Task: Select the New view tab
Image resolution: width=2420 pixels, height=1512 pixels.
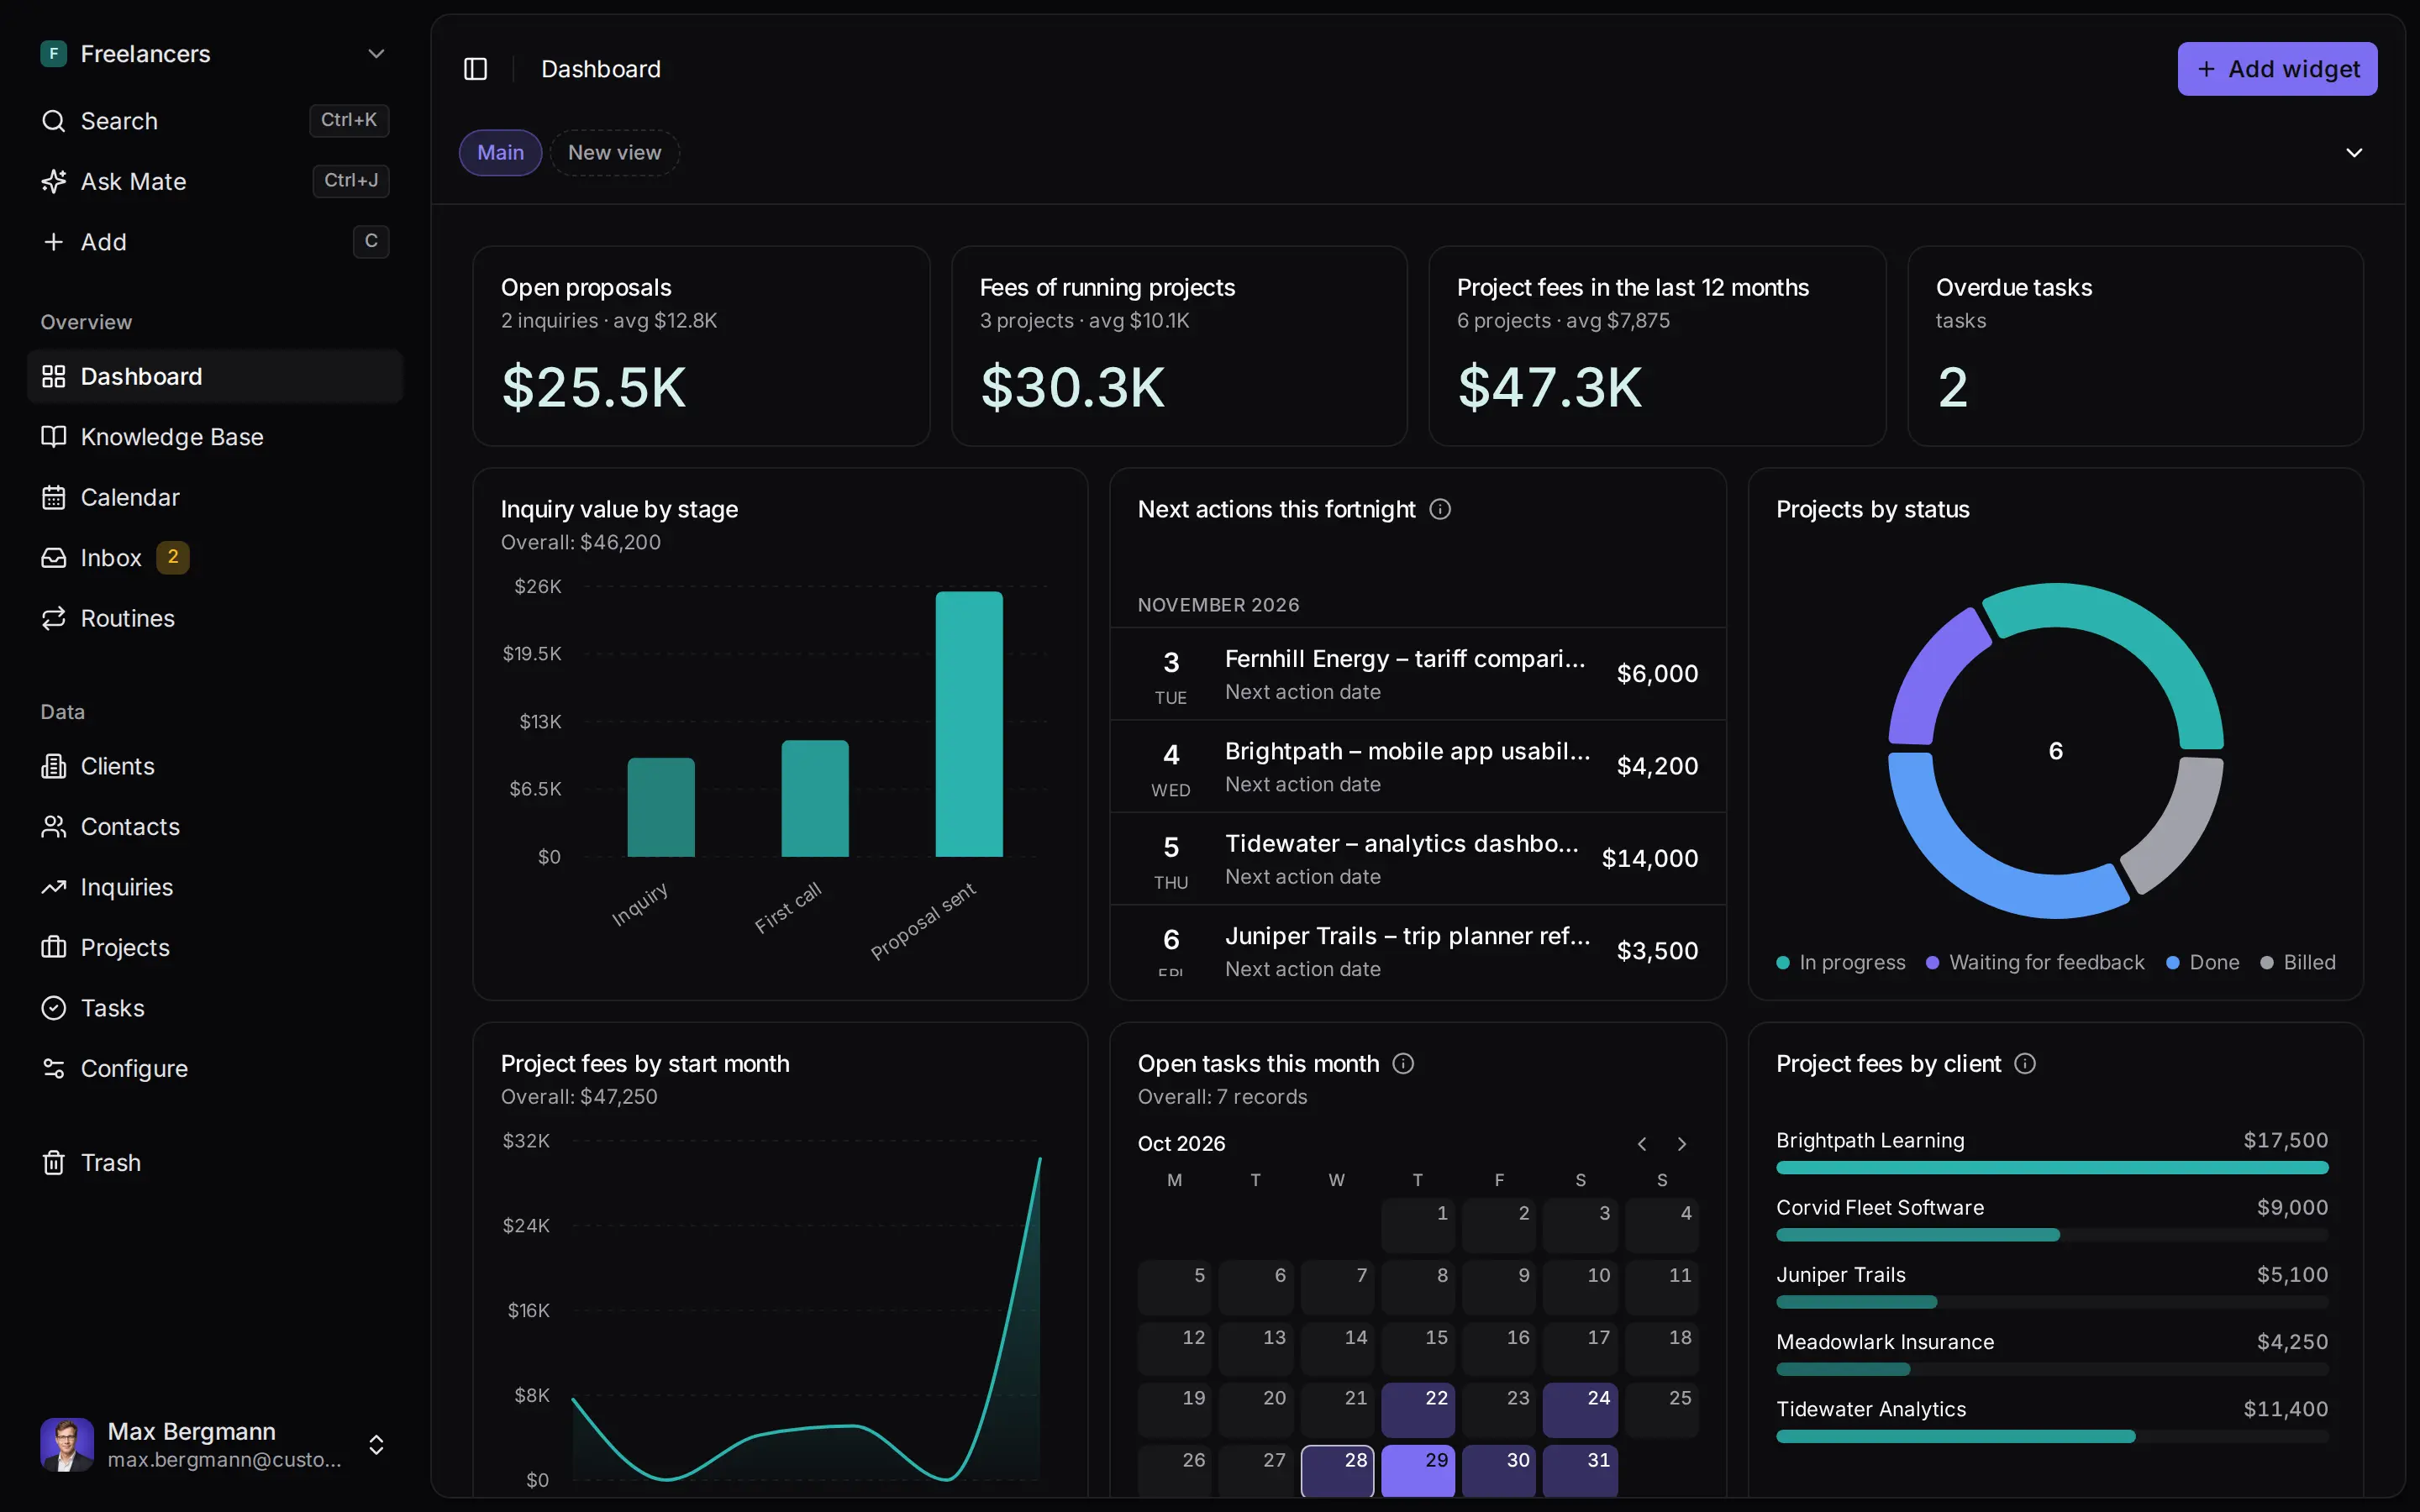Action: 614,153
